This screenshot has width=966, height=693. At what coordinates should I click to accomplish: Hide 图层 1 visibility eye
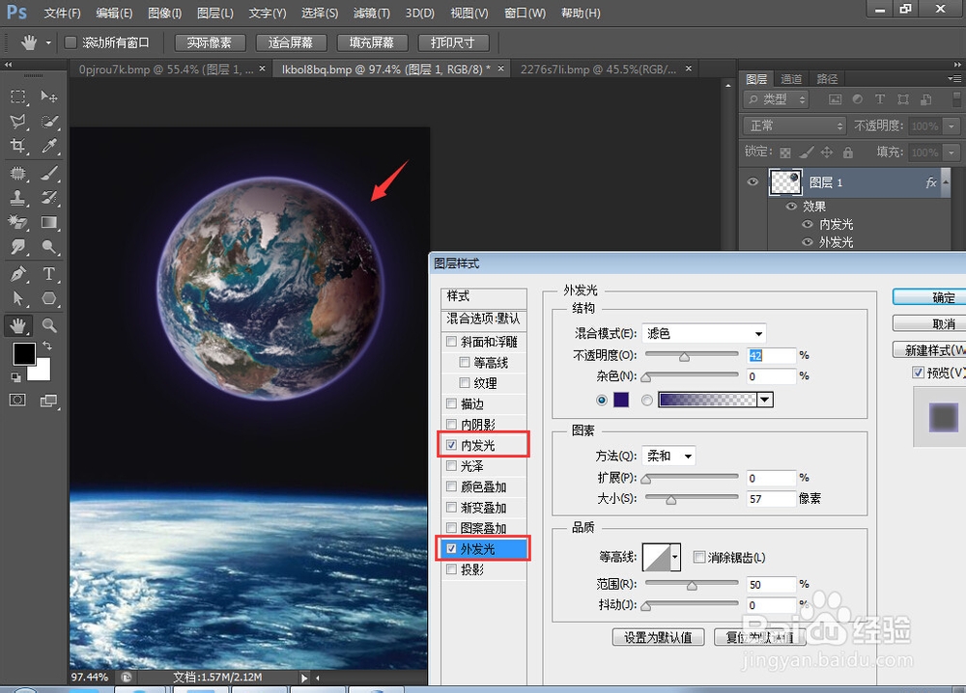(x=753, y=181)
